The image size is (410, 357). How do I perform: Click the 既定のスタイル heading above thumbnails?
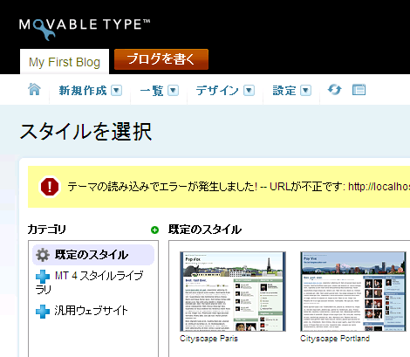coord(205,230)
